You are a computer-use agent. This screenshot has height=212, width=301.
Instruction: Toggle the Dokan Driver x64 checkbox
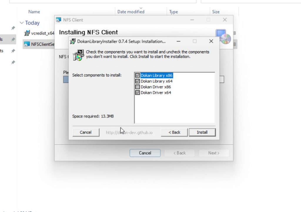click(138, 93)
